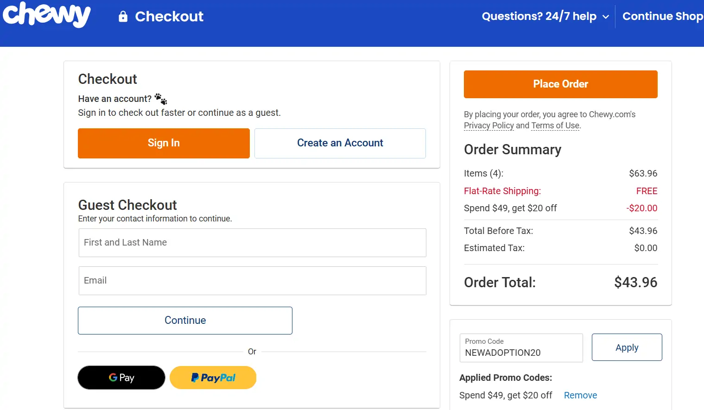
Task: Click the Email input field
Action: [252, 280]
